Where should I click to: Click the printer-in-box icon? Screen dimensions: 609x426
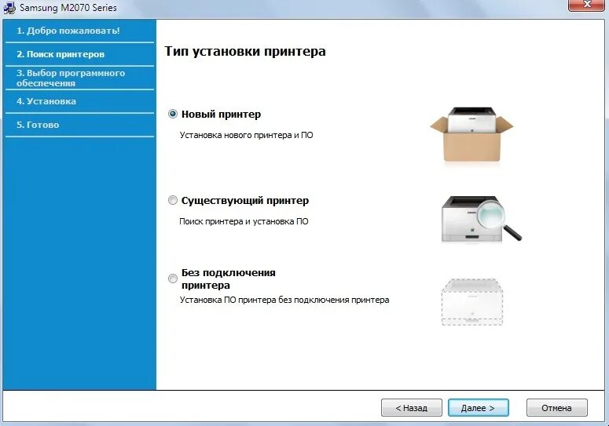point(471,134)
